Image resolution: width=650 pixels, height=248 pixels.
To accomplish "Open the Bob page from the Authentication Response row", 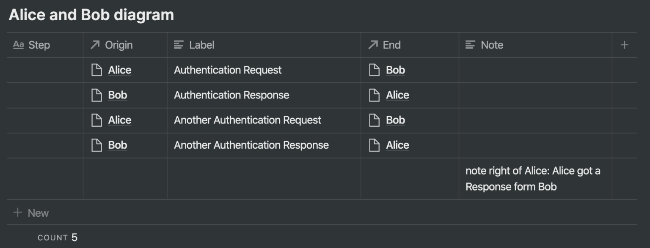I will tap(118, 95).
